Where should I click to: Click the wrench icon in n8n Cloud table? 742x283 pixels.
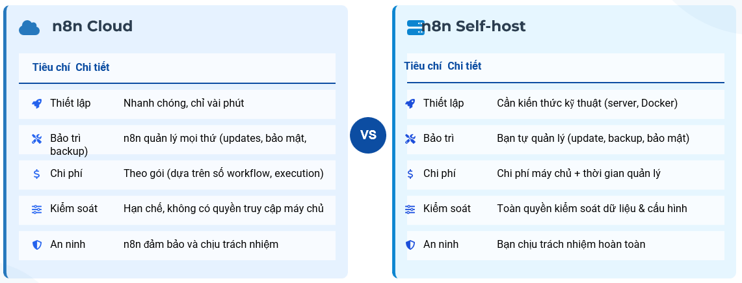click(36, 139)
